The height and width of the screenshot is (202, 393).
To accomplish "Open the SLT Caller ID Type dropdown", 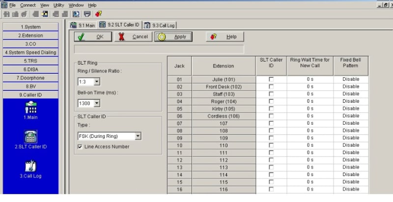I will (138, 136).
